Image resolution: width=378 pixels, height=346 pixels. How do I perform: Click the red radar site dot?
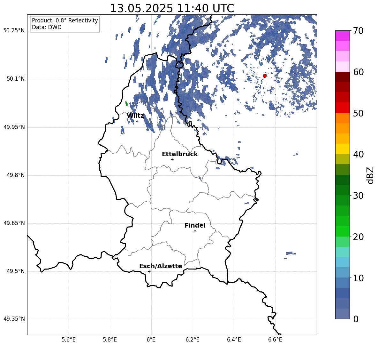point(265,76)
